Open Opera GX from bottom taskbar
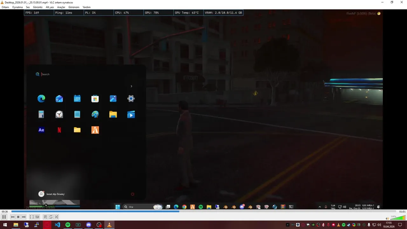Viewport: 407px width, 229px height. coord(47,225)
